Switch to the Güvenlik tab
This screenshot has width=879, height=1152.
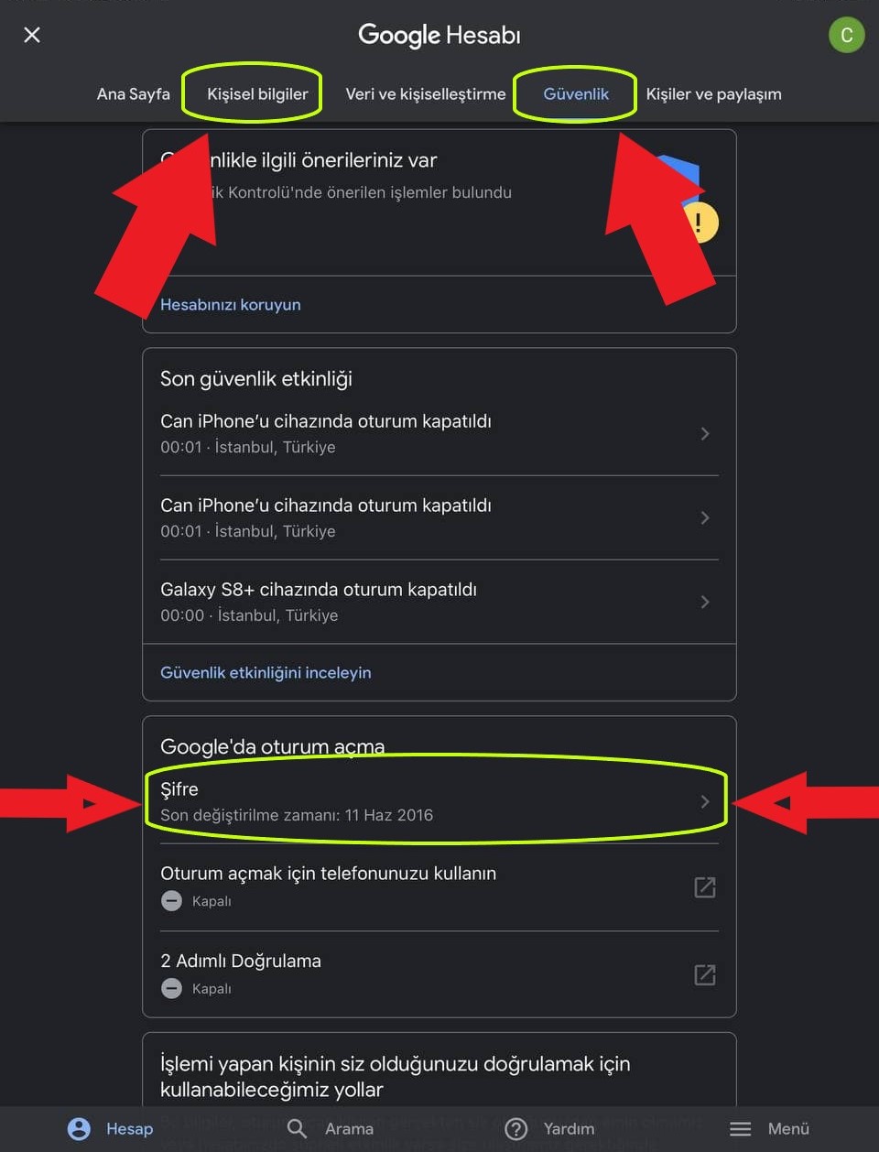tap(575, 93)
